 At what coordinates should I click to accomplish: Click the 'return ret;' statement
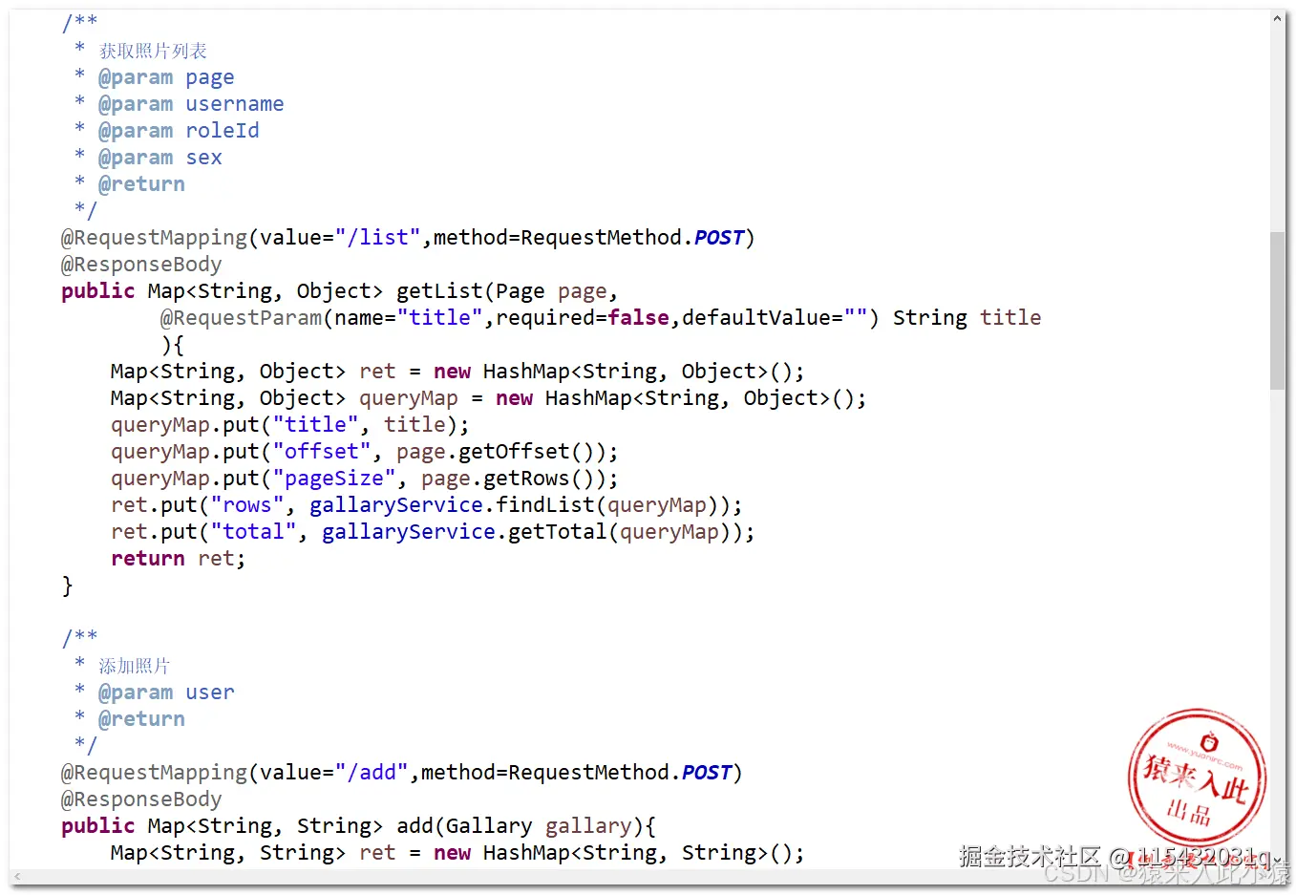(179, 558)
